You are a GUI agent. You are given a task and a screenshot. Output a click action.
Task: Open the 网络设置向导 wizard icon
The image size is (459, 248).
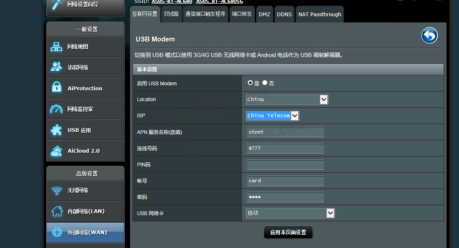click(56, 4)
